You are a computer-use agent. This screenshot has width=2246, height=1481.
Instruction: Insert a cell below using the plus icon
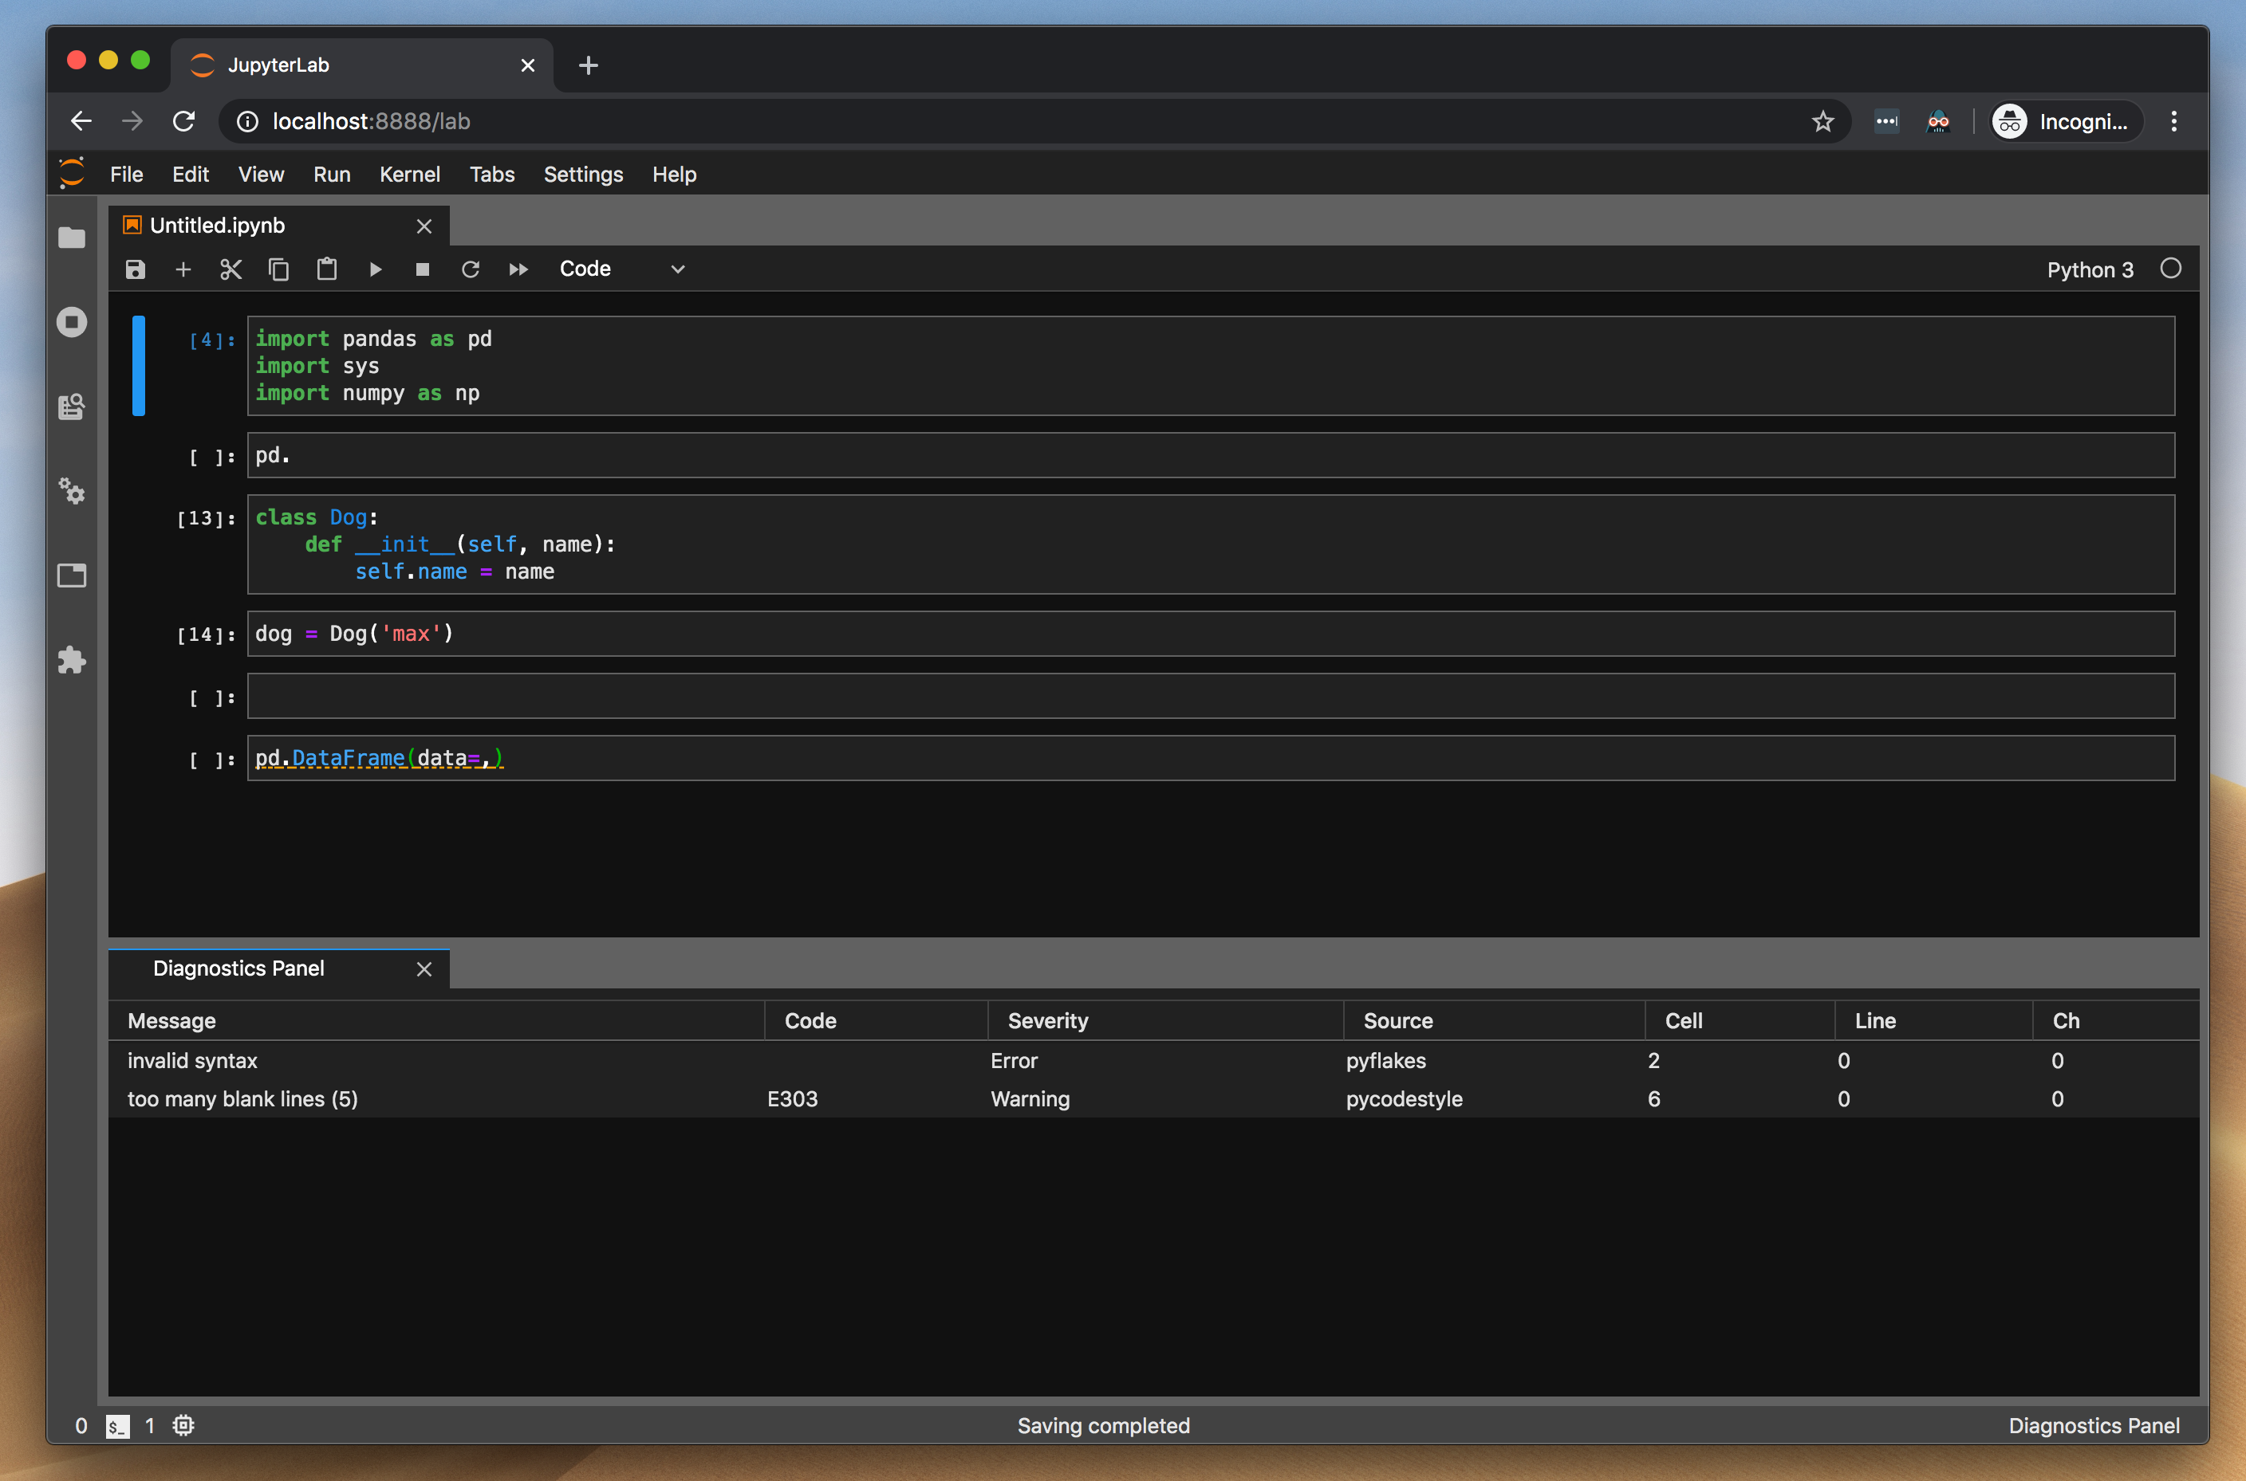pyautogui.click(x=183, y=269)
